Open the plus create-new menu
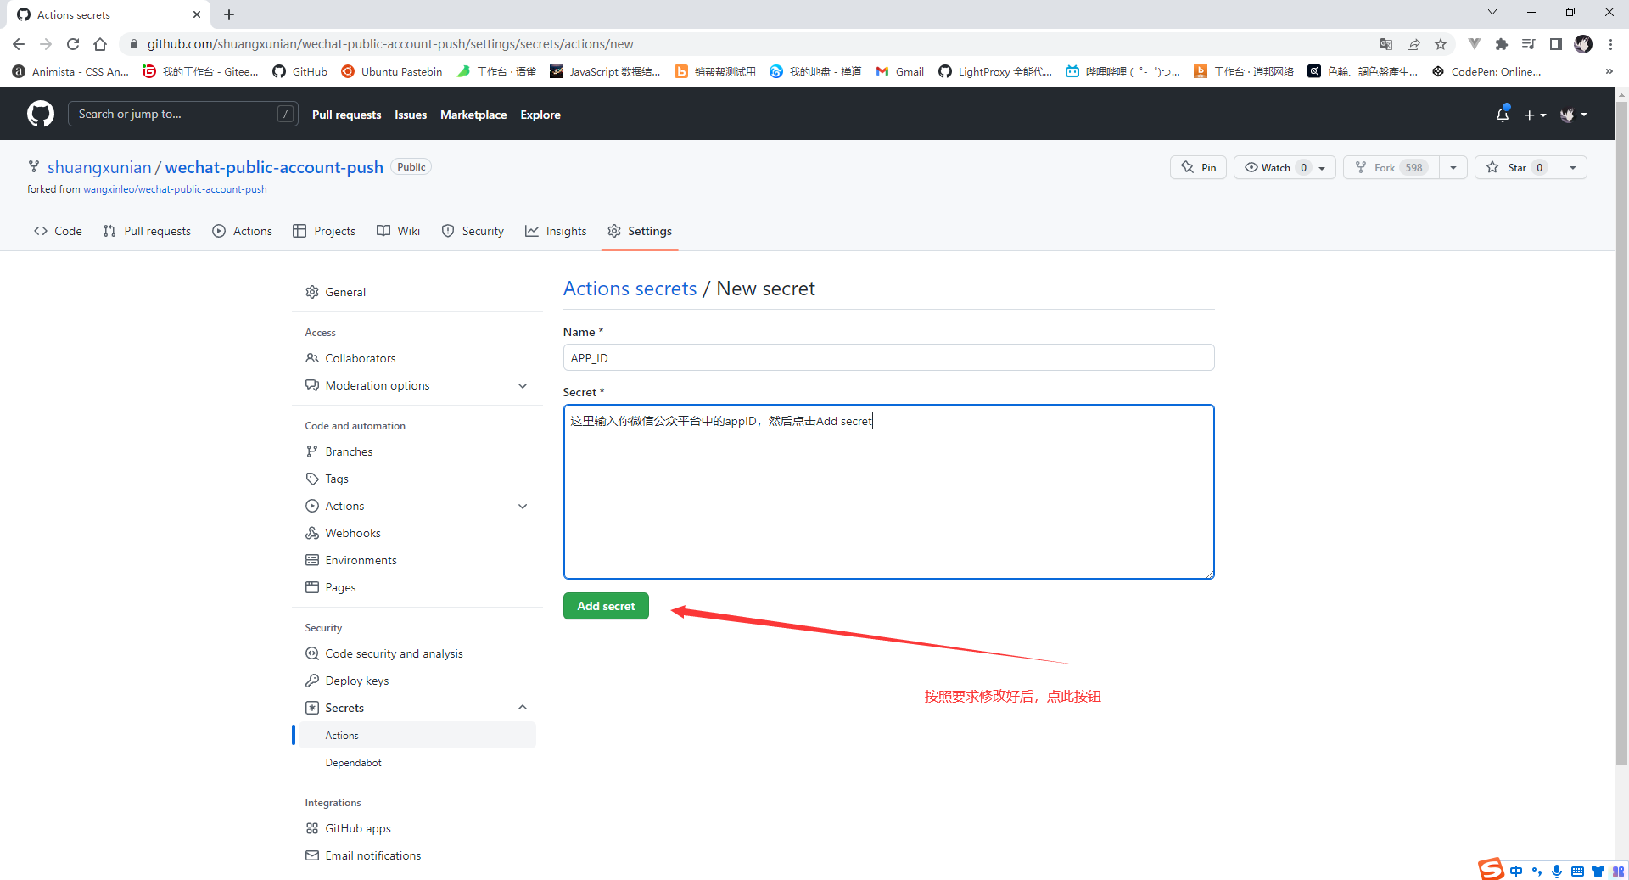 coord(1534,115)
